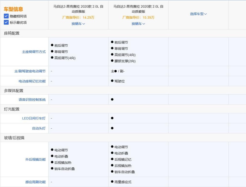Click 质豪版 dot for 语音识别控制系统
246x187 pixels.
[x=112, y=100]
